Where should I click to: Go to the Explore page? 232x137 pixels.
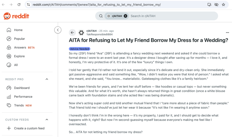(19, 56)
